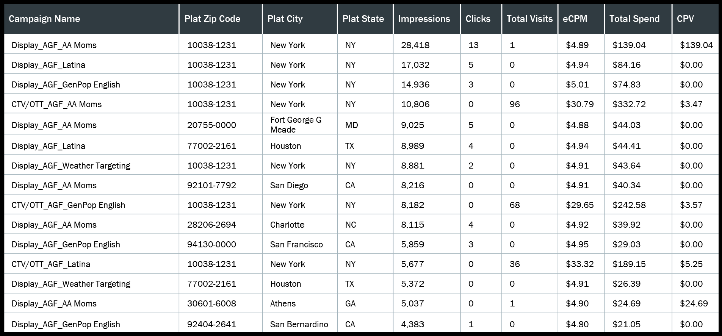Click the $24.69 CPV cell
722x336 pixels.
click(x=694, y=303)
